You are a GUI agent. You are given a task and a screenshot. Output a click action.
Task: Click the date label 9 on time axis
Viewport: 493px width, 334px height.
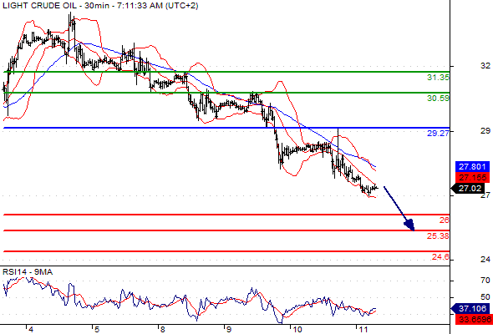coord(229,330)
